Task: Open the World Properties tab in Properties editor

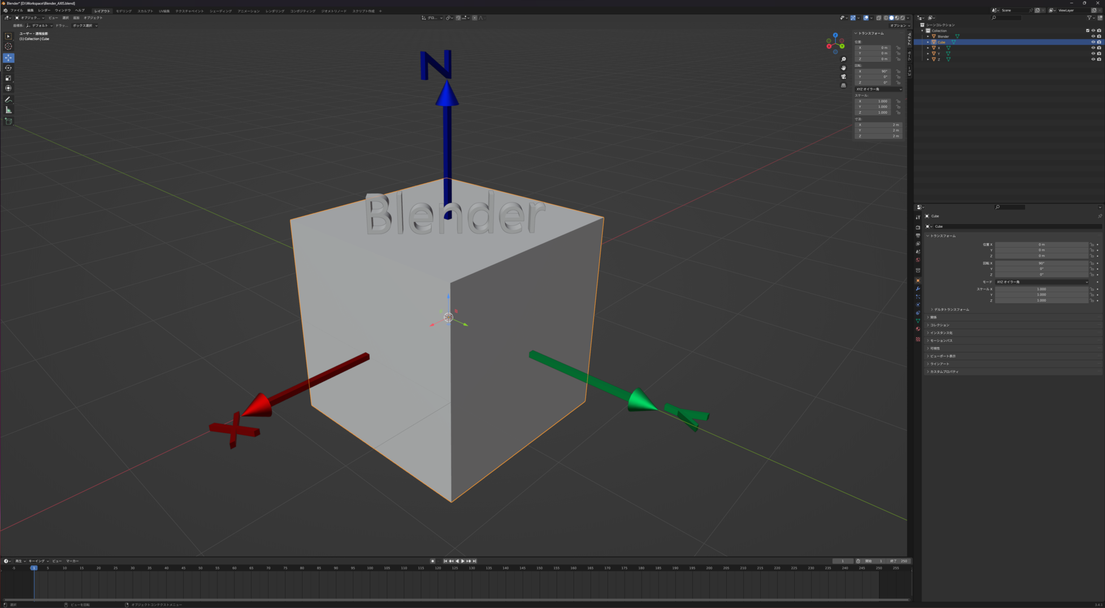Action: point(918,260)
